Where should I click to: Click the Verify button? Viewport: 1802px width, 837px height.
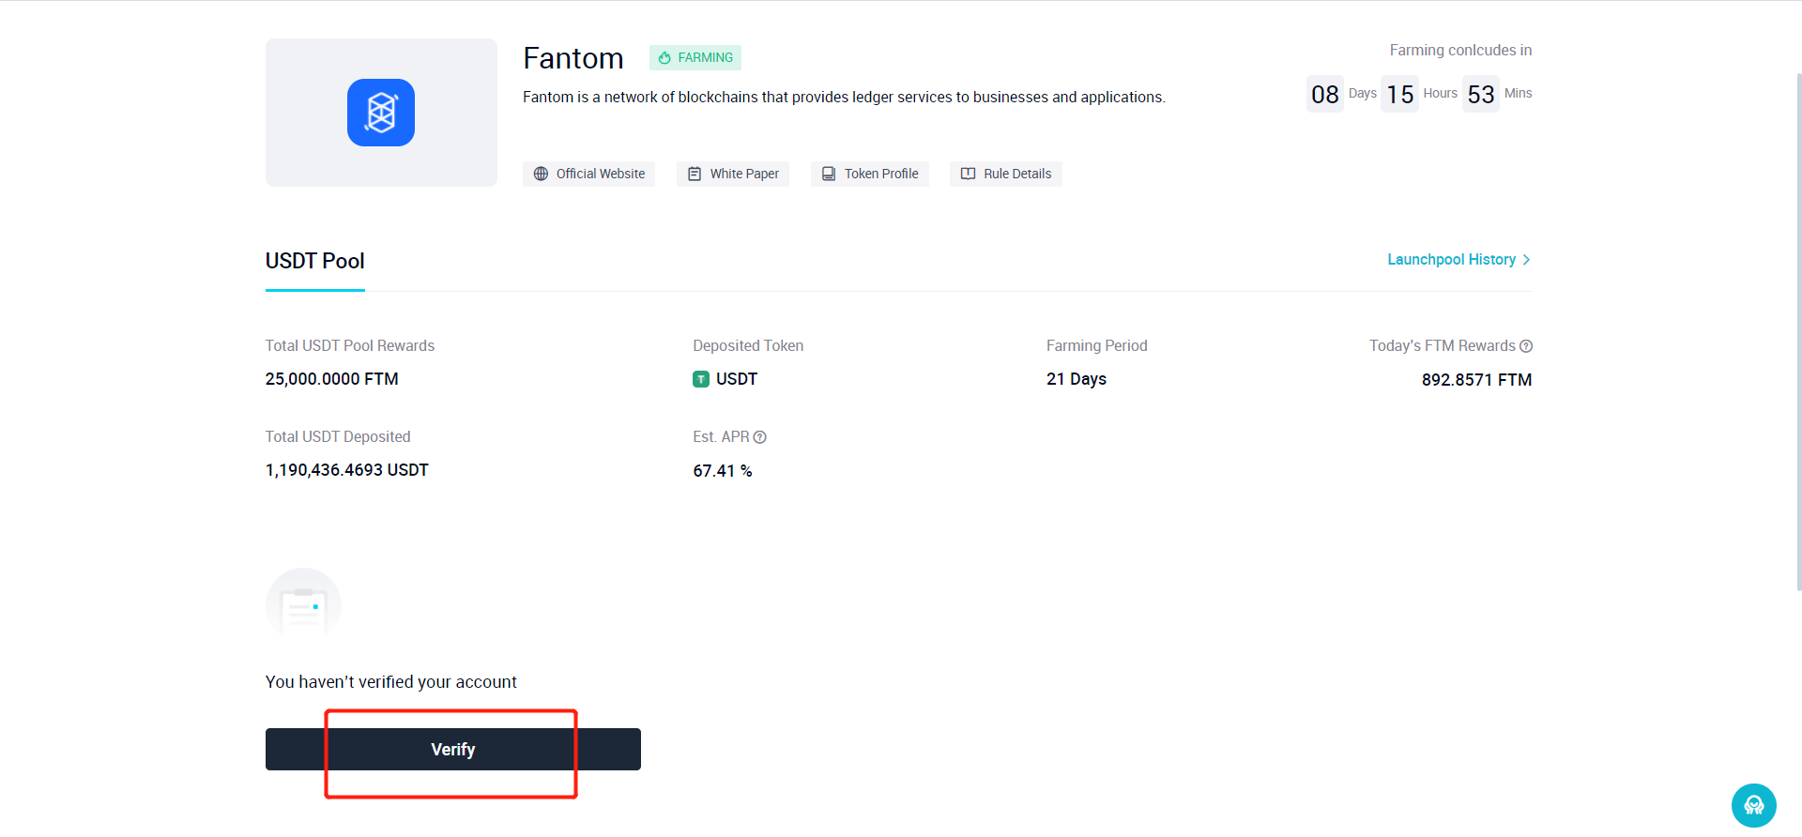[453, 749]
